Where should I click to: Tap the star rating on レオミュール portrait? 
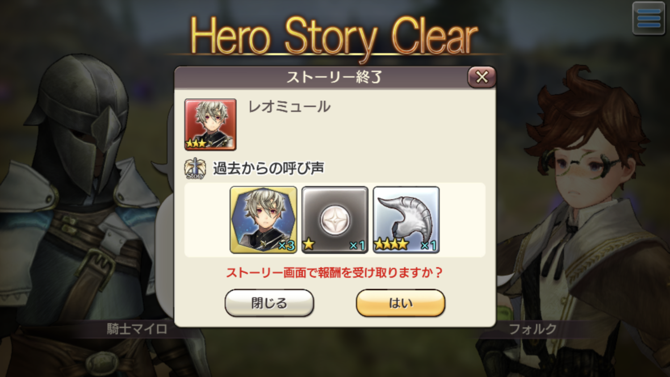point(196,143)
